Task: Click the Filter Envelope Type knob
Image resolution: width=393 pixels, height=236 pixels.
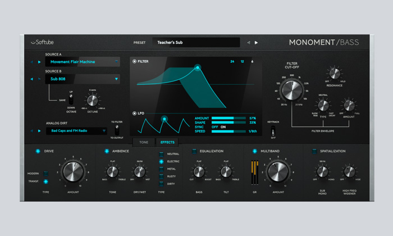Action: point(323,105)
